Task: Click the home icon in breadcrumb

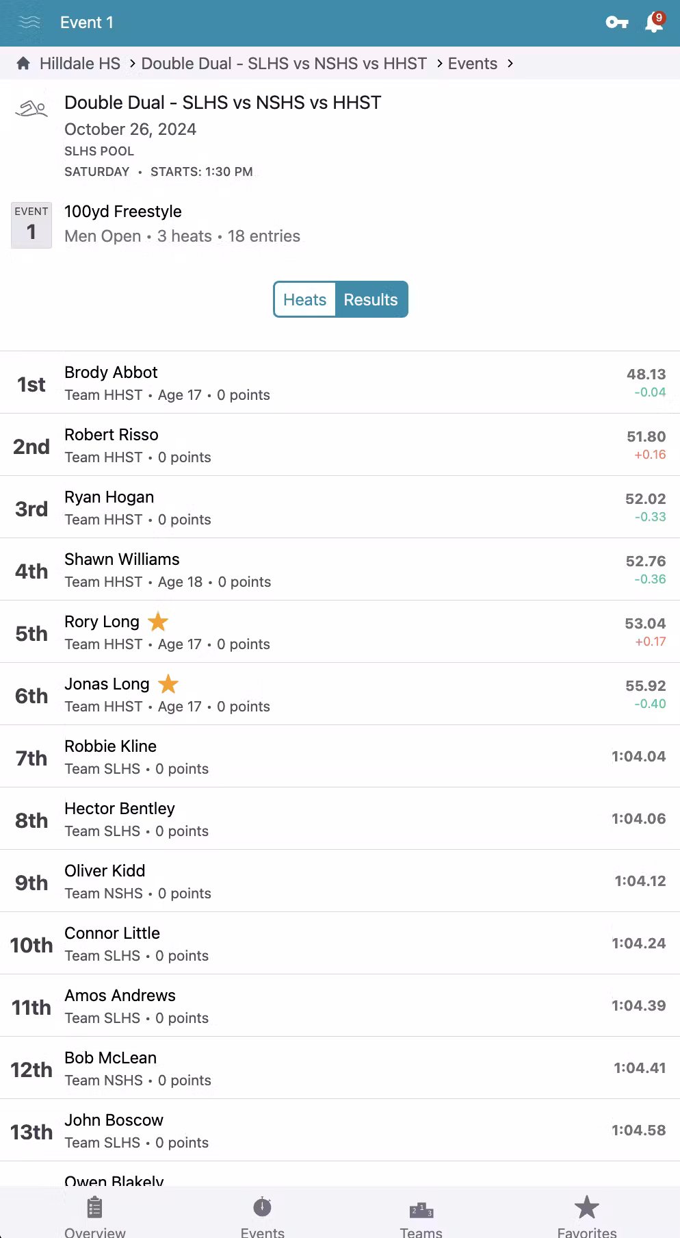Action: pyautogui.click(x=23, y=64)
